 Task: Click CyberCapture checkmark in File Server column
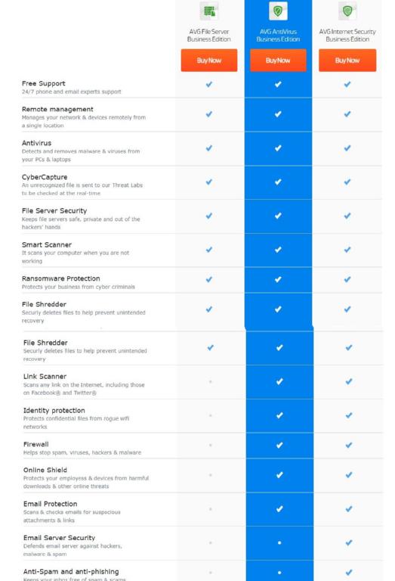click(209, 182)
